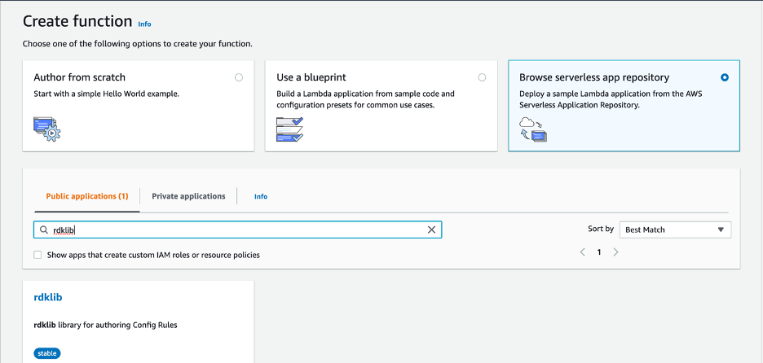Select the Author from scratch radio button
Screen dimensions: 763x363
tap(238, 77)
